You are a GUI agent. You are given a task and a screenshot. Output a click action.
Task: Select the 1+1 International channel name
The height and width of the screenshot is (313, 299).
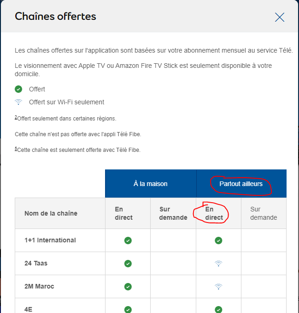click(x=50, y=240)
